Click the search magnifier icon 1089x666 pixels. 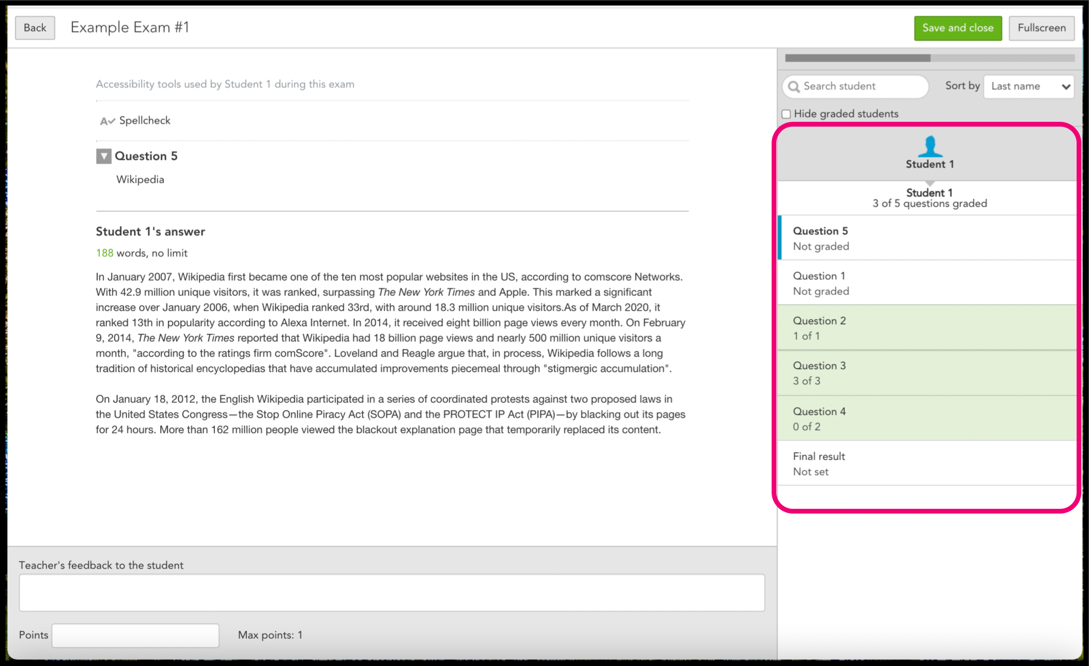[x=794, y=86]
